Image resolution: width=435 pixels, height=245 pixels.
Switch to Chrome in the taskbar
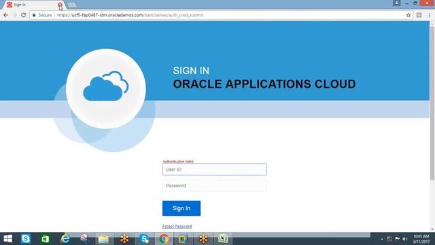coord(164,239)
